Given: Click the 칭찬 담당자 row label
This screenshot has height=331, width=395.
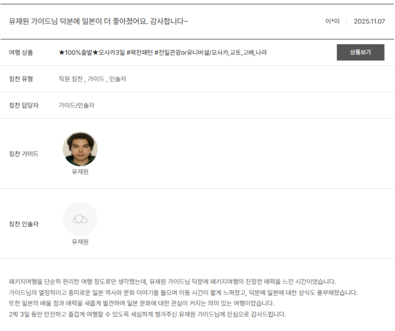Looking at the screenshot, I should coord(24,105).
